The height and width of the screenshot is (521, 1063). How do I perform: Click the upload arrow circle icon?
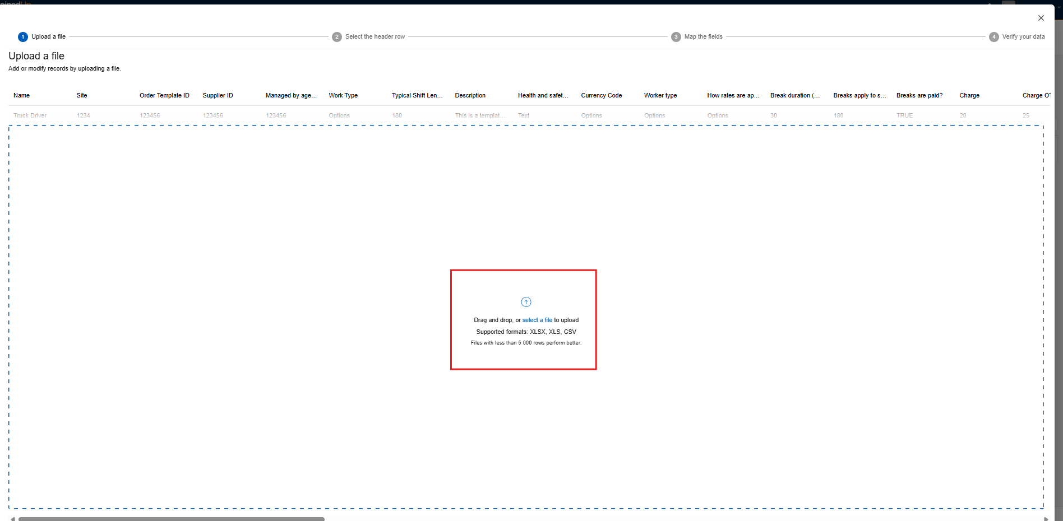(526, 302)
